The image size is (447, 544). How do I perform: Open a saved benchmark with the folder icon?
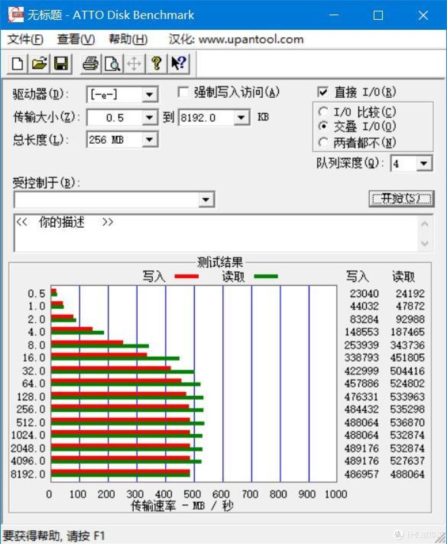(39, 64)
